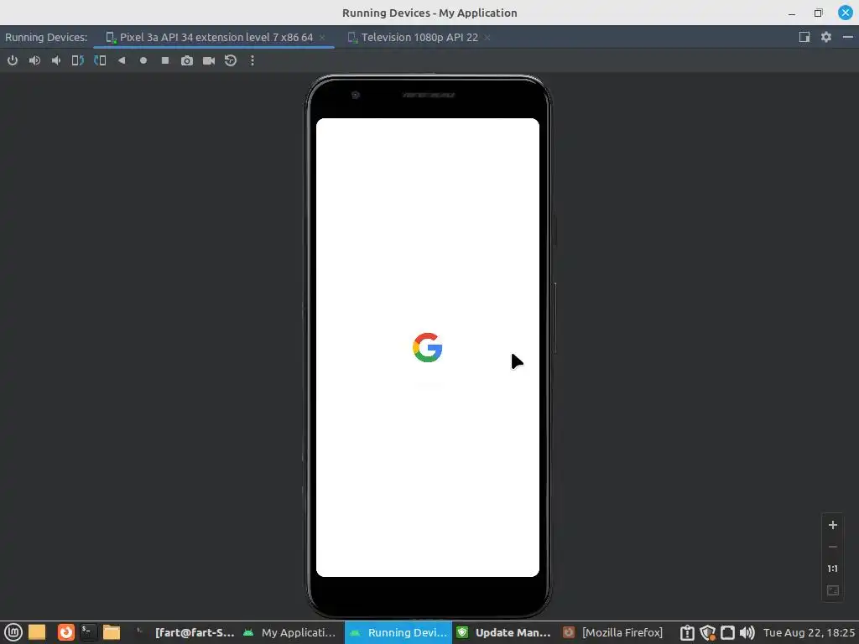Open the sound volume tray icon

click(747, 632)
